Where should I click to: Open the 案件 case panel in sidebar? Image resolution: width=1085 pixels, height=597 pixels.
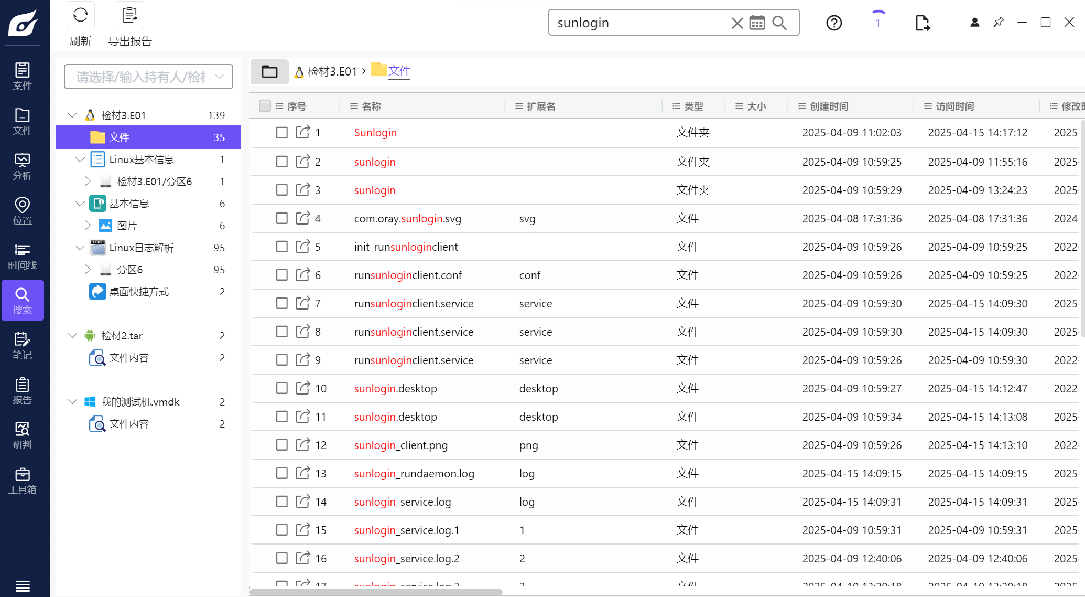pos(22,75)
